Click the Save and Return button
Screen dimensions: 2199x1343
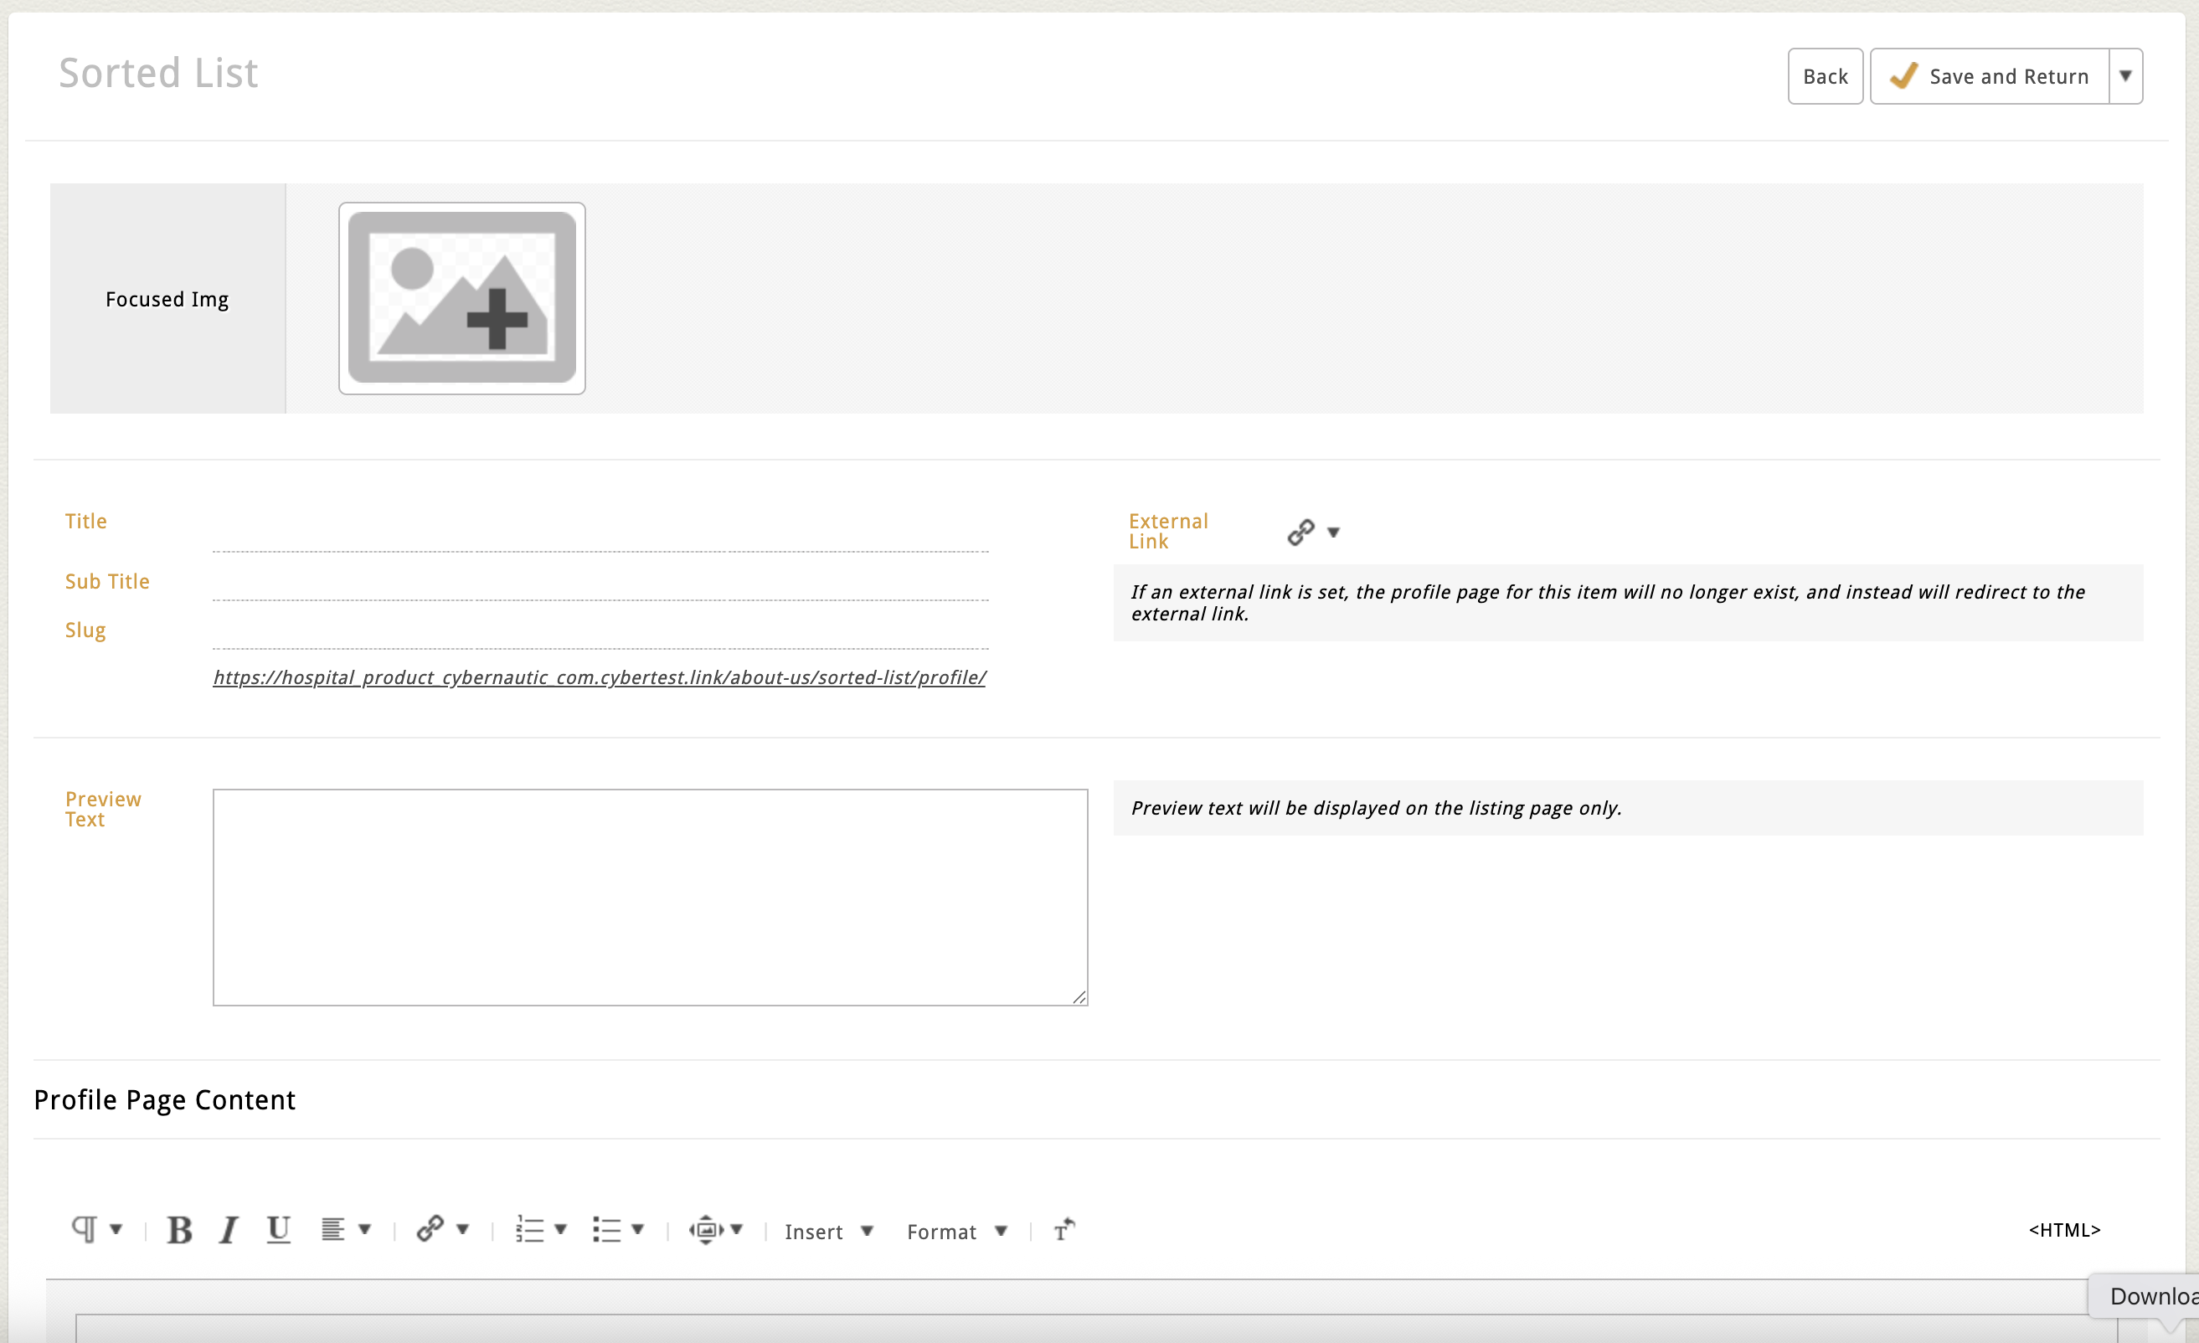1990,76
